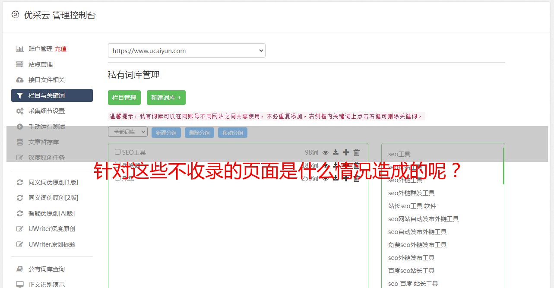
Task: Click the 新建词库 + button
Action: pos(166,98)
